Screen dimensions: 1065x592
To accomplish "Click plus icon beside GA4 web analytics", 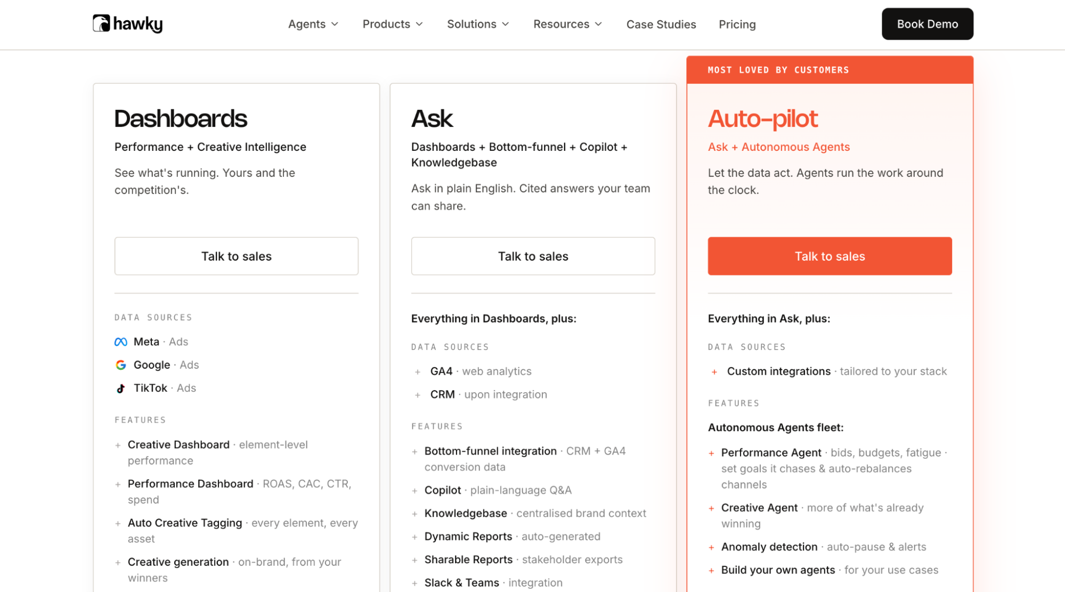I will (418, 372).
